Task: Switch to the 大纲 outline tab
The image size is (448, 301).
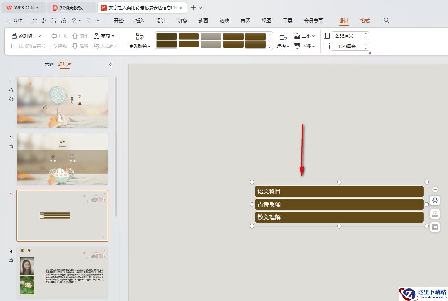Action: click(49, 64)
